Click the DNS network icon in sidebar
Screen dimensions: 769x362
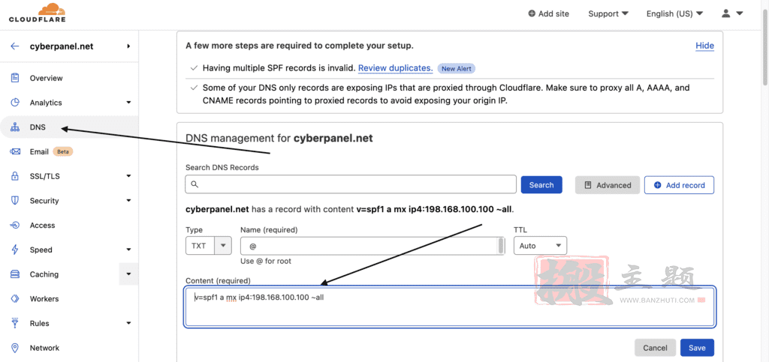pos(15,127)
